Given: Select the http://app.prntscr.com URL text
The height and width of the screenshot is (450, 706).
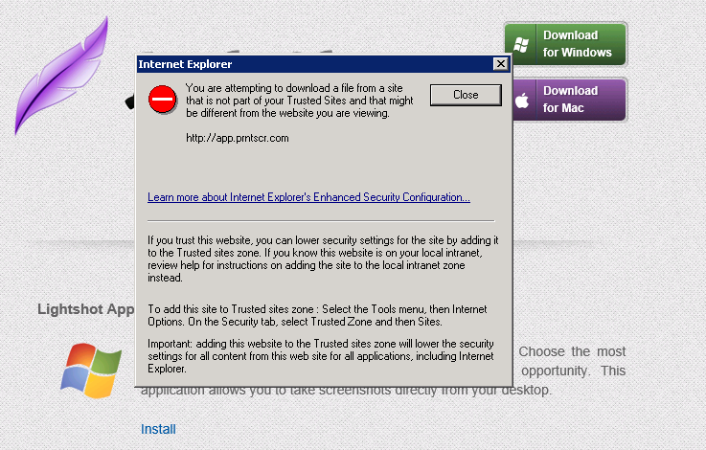Looking at the screenshot, I should point(238,138).
